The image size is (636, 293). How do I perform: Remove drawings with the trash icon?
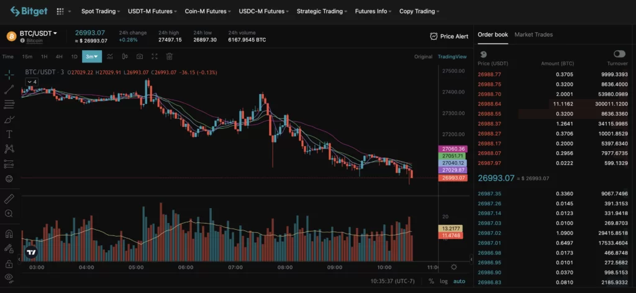pyautogui.click(x=170, y=56)
